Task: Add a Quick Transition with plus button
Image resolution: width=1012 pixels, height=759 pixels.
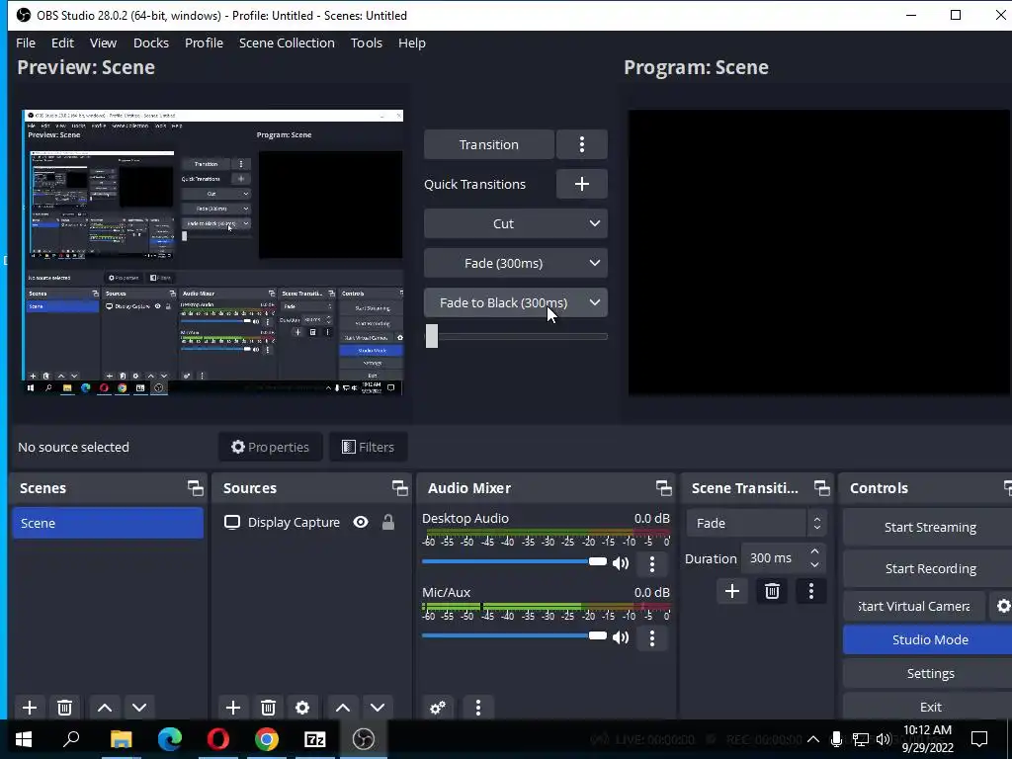Action: pyautogui.click(x=581, y=184)
